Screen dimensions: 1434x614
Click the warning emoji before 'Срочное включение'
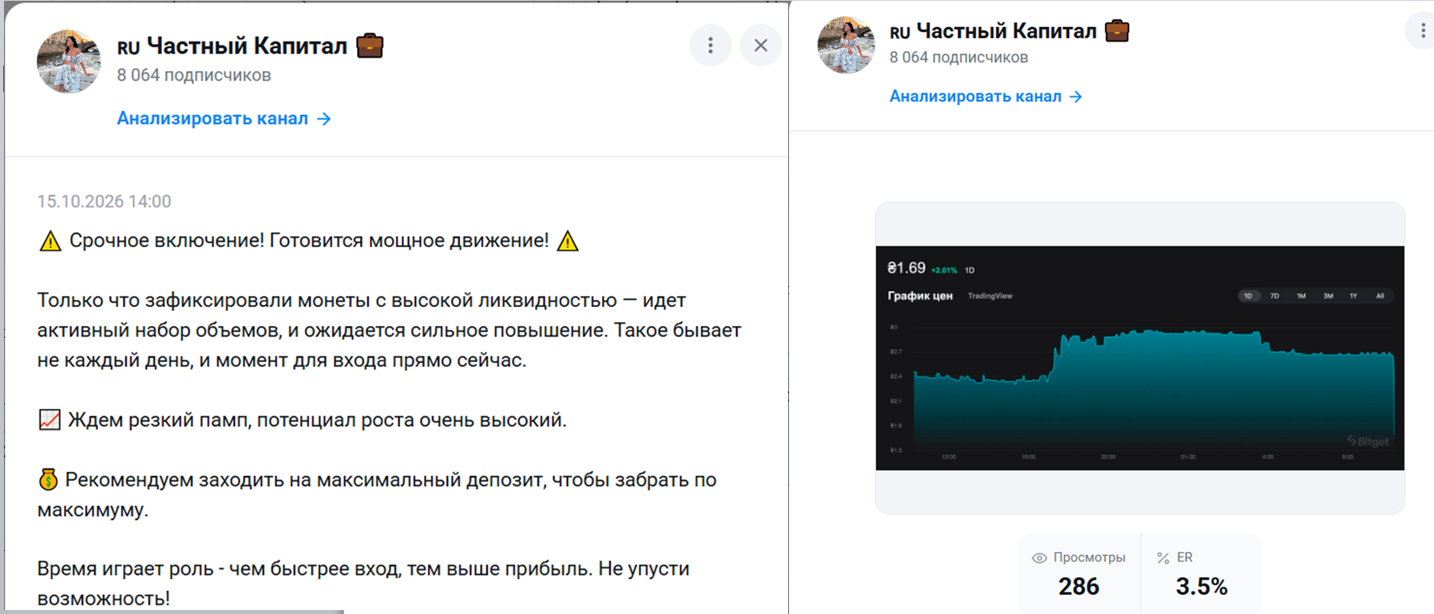(x=50, y=241)
